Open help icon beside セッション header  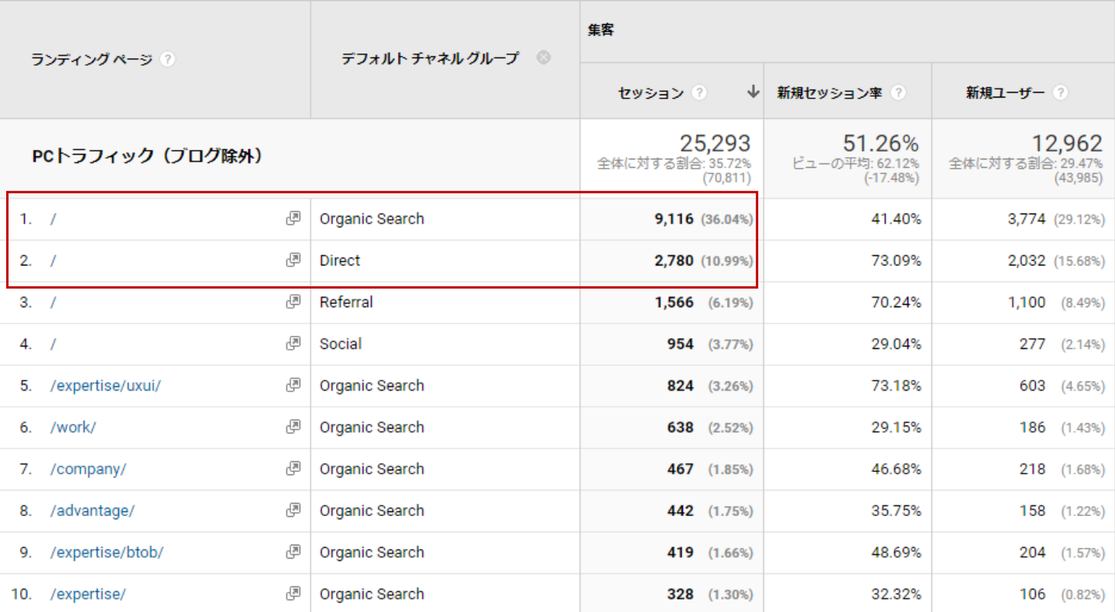[699, 93]
